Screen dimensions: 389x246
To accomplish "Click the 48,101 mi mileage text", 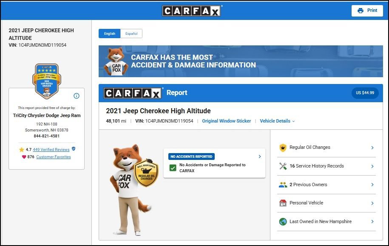I will (x=116, y=121).
